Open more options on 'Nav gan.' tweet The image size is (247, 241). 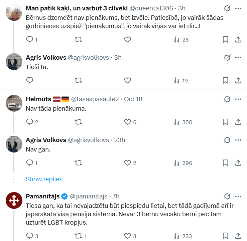point(238,140)
